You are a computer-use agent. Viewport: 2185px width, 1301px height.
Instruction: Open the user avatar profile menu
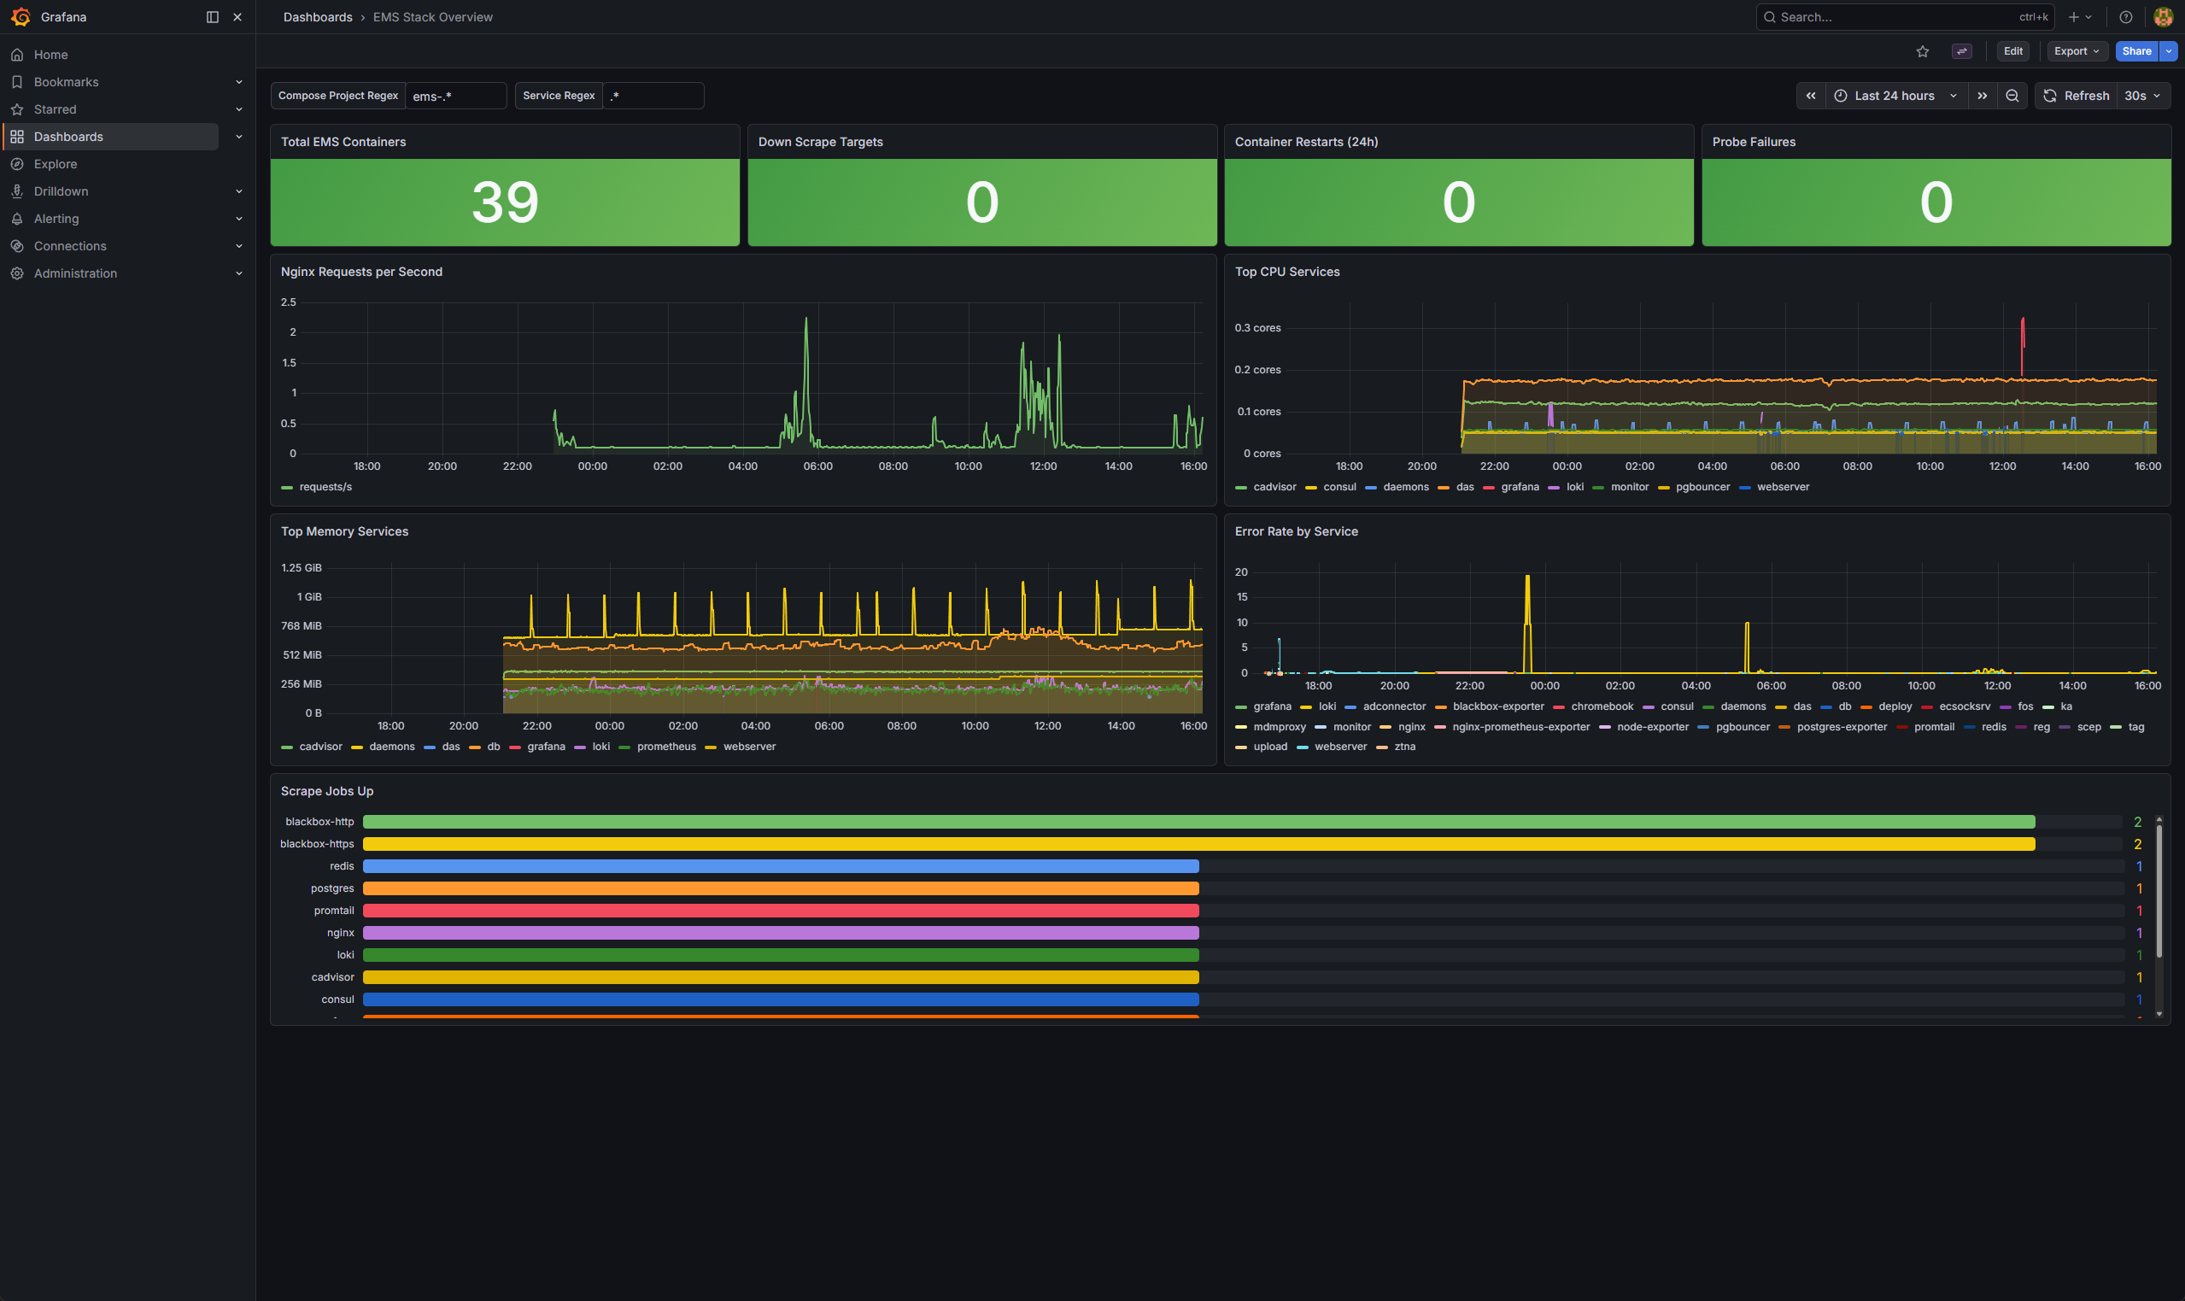click(x=2162, y=16)
